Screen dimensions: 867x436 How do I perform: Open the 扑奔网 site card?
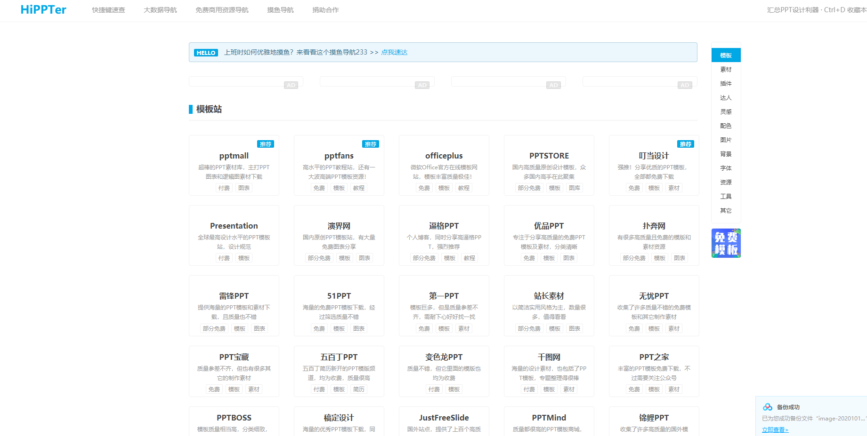(654, 235)
